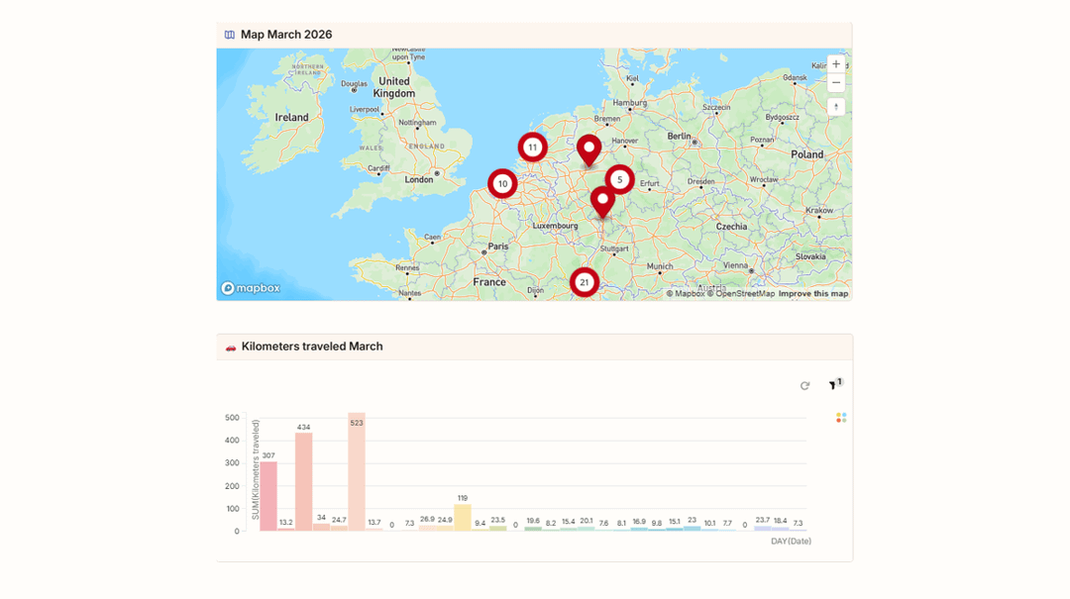Open the OpenStreetMap attribution link
This screenshot has height=599, width=1070.
click(743, 294)
